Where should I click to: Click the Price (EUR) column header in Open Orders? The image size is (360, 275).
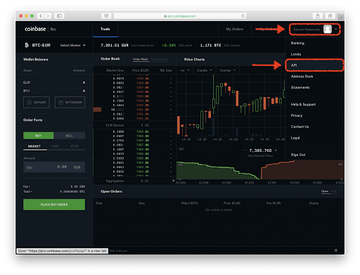[x=232, y=203]
